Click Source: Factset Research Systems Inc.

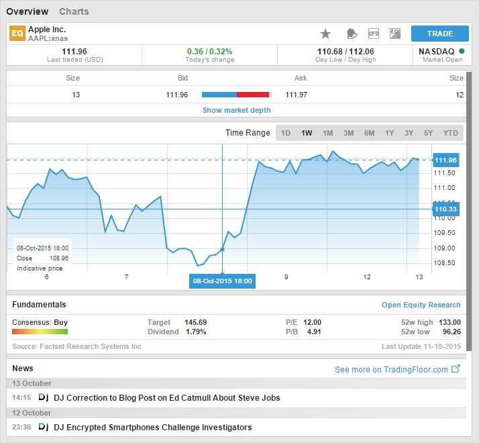pos(78,346)
